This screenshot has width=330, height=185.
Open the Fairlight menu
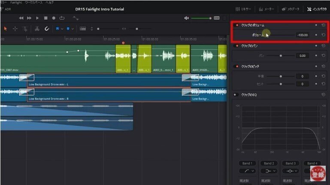click(x=16, y=3)
